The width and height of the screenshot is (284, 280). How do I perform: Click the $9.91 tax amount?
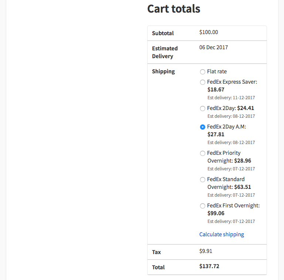click(206, 251)
